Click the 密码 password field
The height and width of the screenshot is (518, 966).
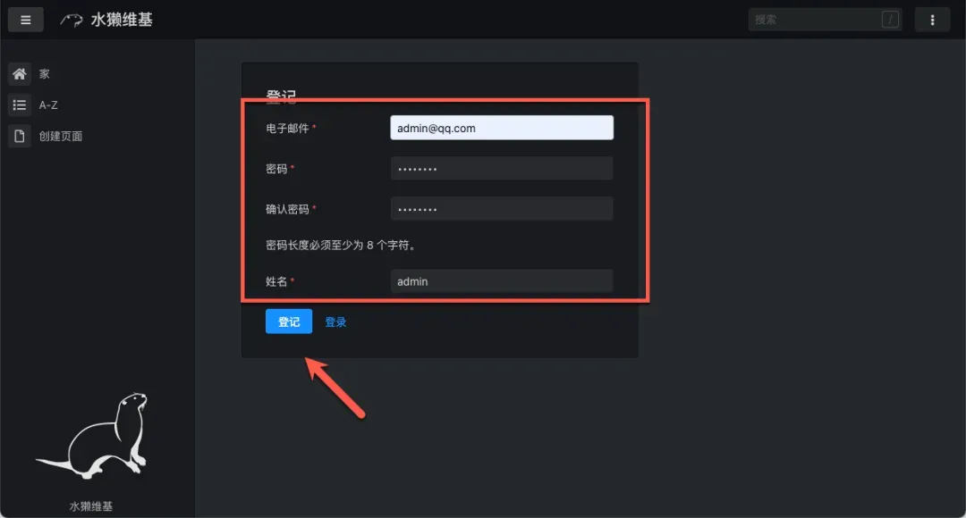[502, 169]
